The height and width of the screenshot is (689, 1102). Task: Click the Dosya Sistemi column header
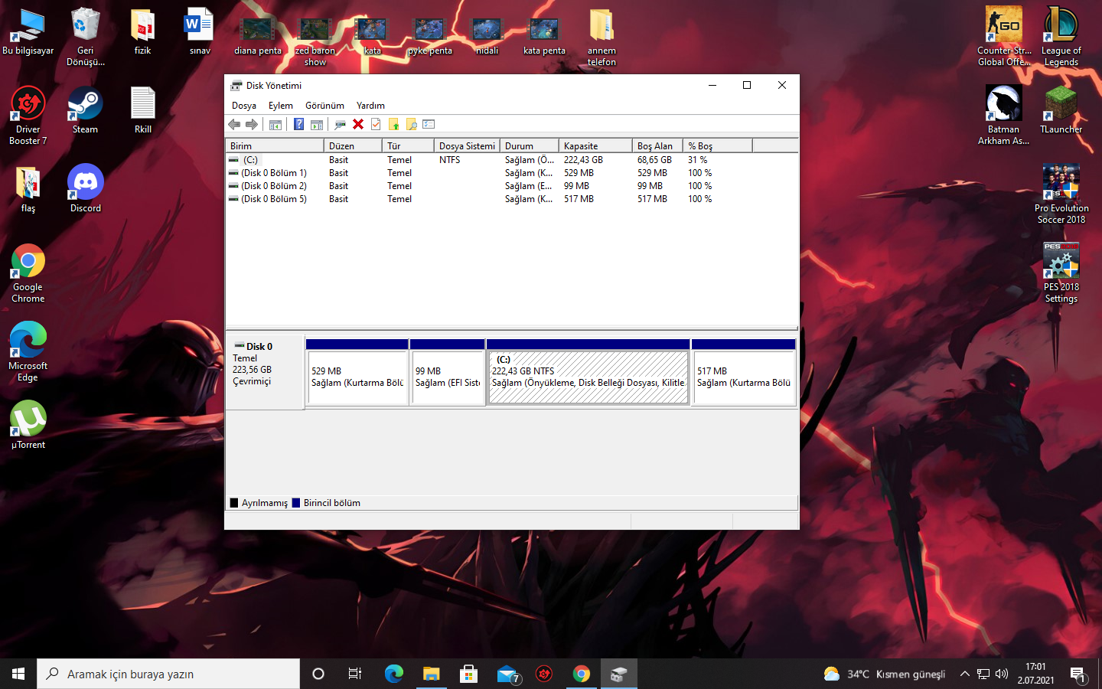pyautogui.click(x=467, y=145)
